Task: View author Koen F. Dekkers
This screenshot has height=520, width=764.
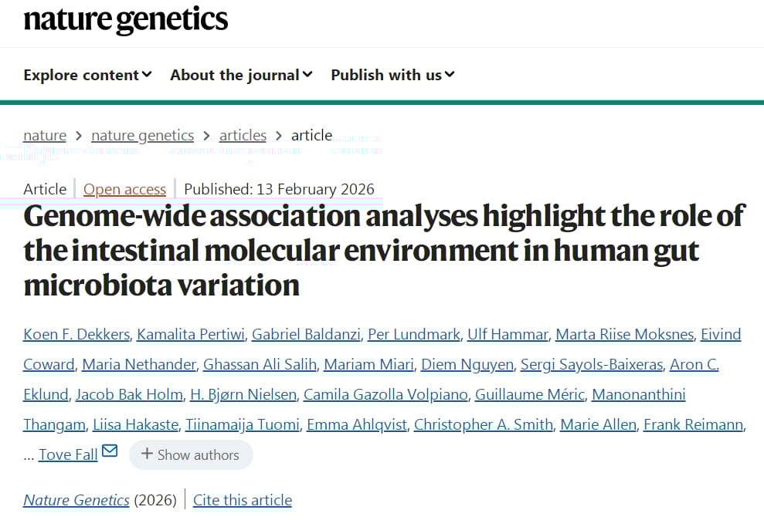Action: [x=76, y=334]
